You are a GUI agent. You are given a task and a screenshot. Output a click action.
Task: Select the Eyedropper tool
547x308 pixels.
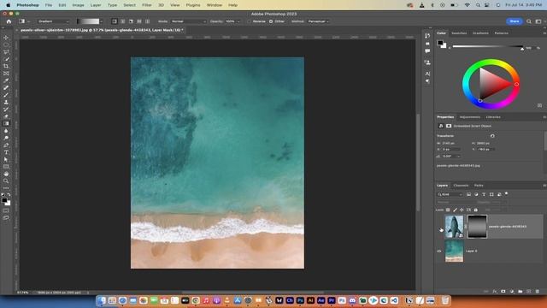click(6, 80)
